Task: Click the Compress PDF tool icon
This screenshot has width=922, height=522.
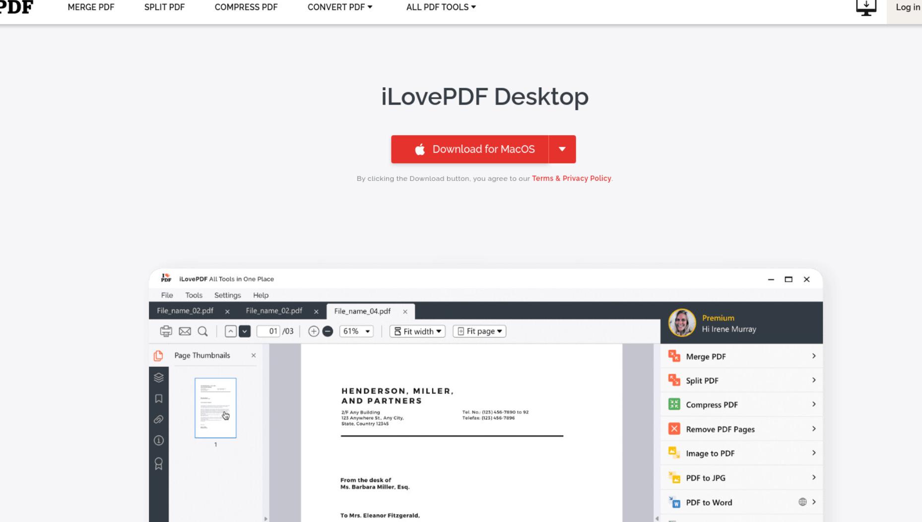Action: (x=674, y=404)
